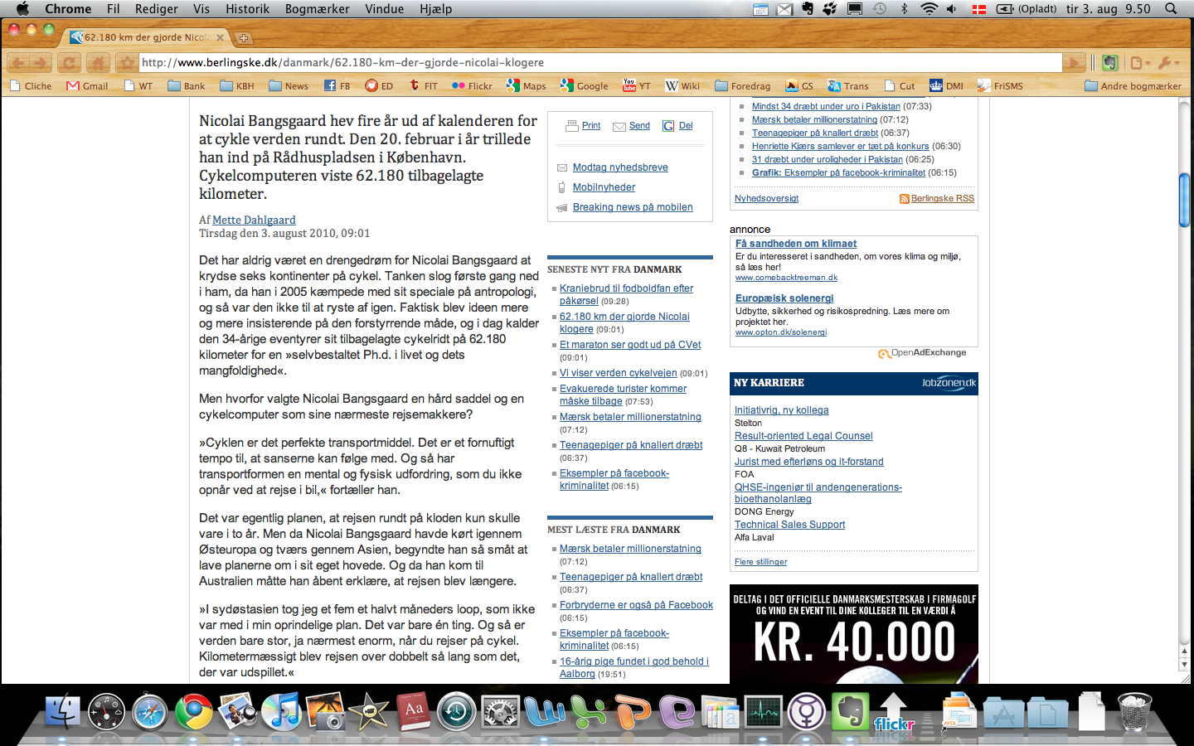Launch PowerPoint from the dock
Viewport: 1194px width, 746px height.
click(633, 711)
